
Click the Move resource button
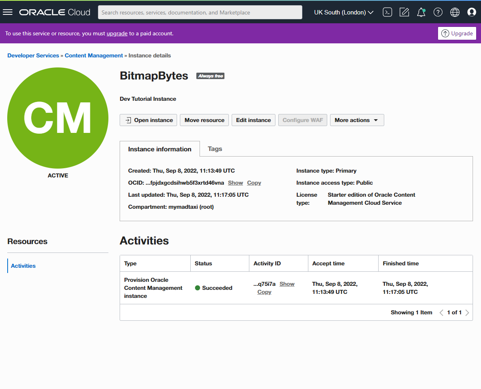[204, 120]
